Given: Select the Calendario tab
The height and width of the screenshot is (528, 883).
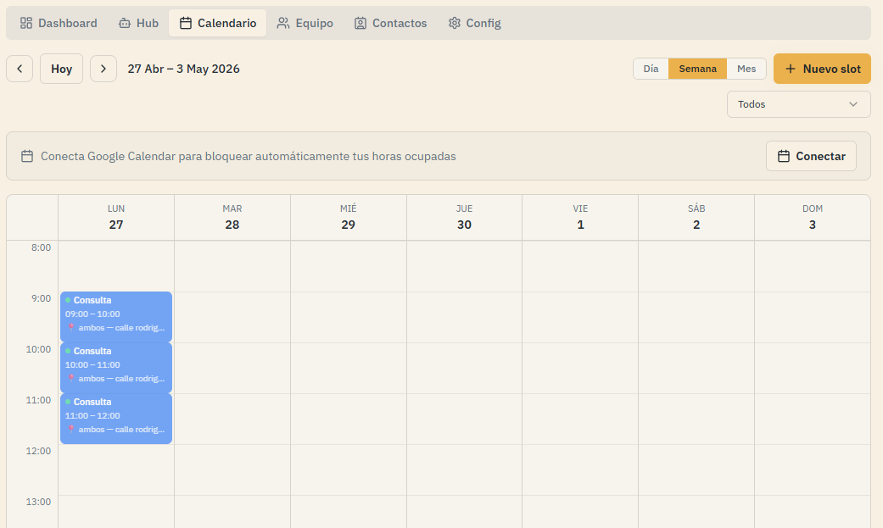Looking at the screenshot, I should pos(218,23).
